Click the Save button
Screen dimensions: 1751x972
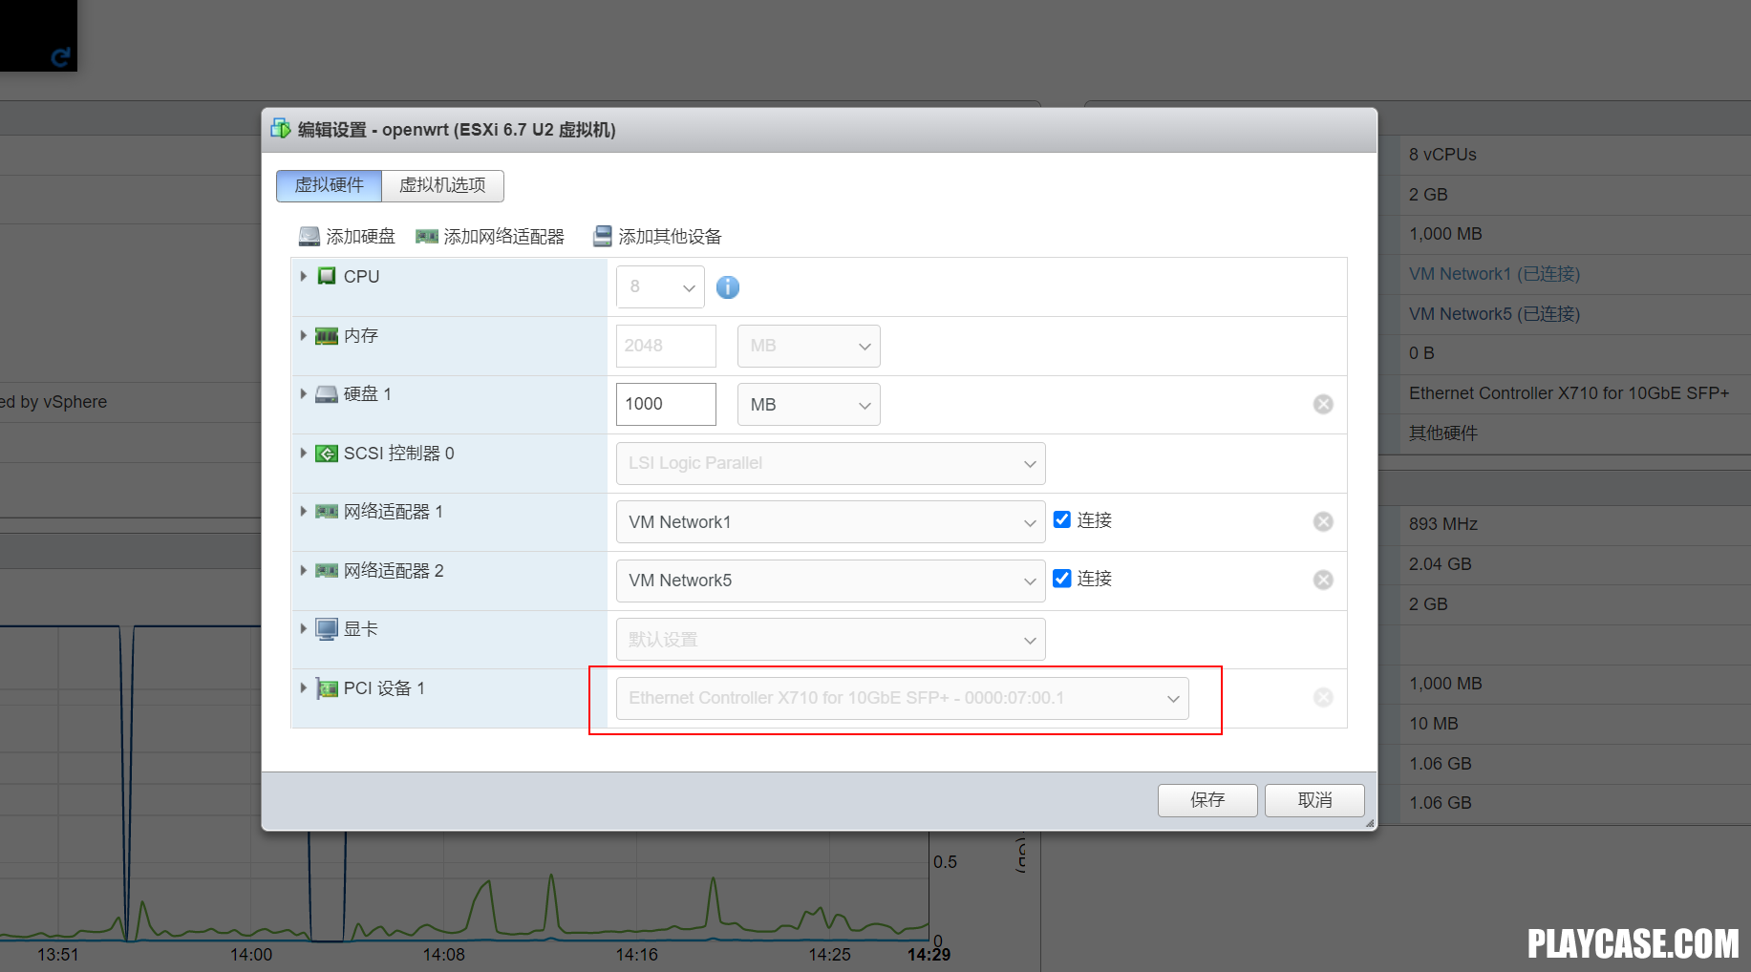1207,800
